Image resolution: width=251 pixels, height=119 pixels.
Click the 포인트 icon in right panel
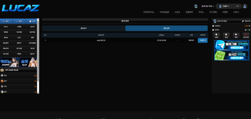(x=213, y=30)
